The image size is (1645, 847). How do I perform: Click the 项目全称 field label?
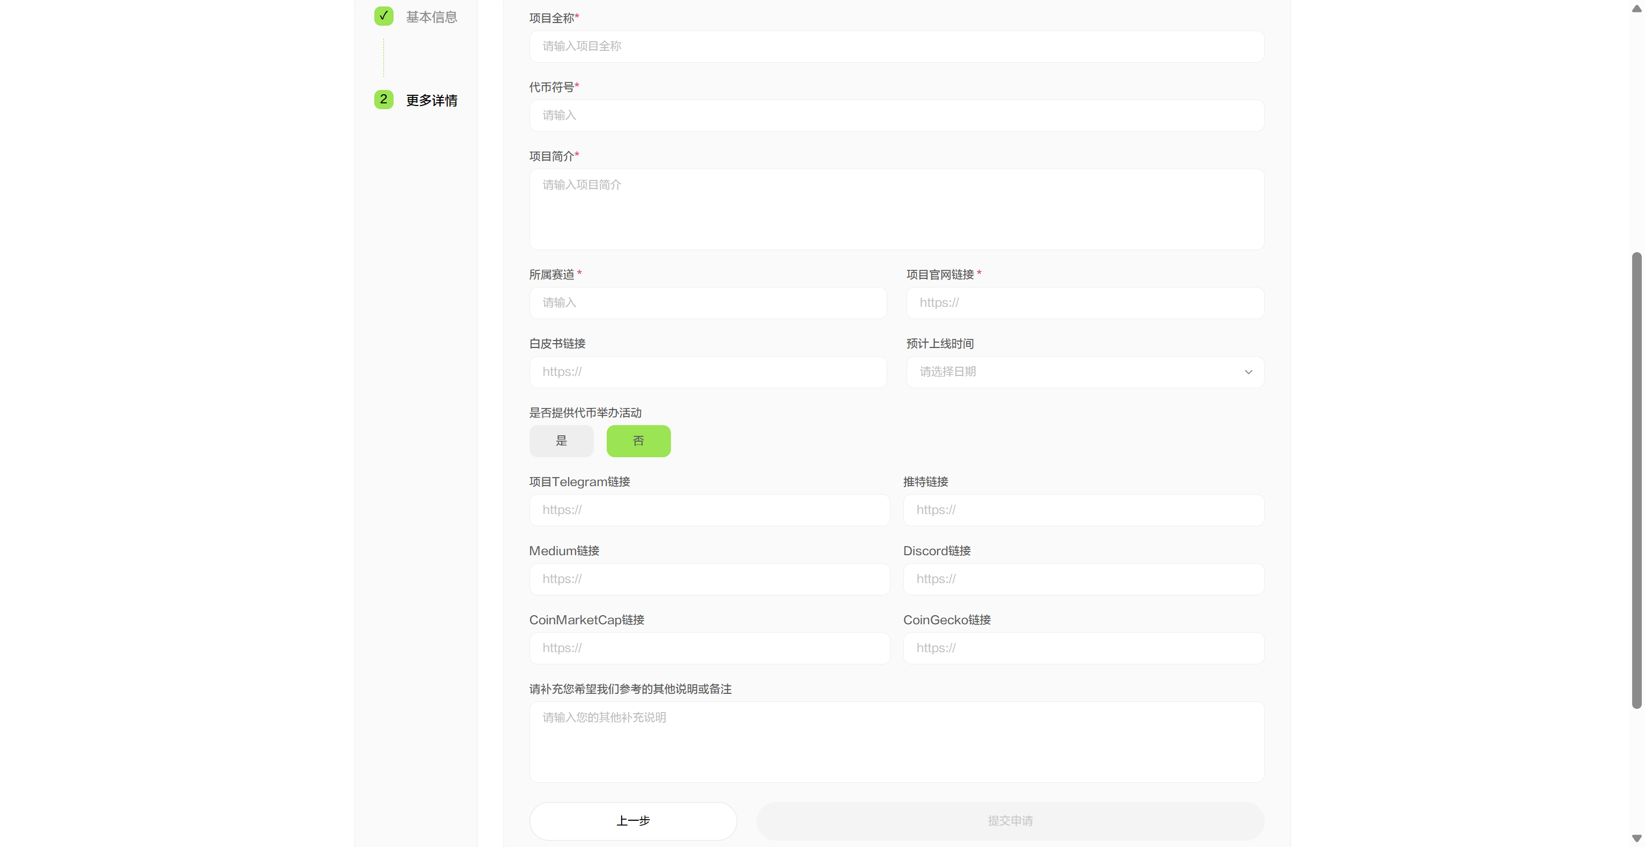tap(554, 19)
